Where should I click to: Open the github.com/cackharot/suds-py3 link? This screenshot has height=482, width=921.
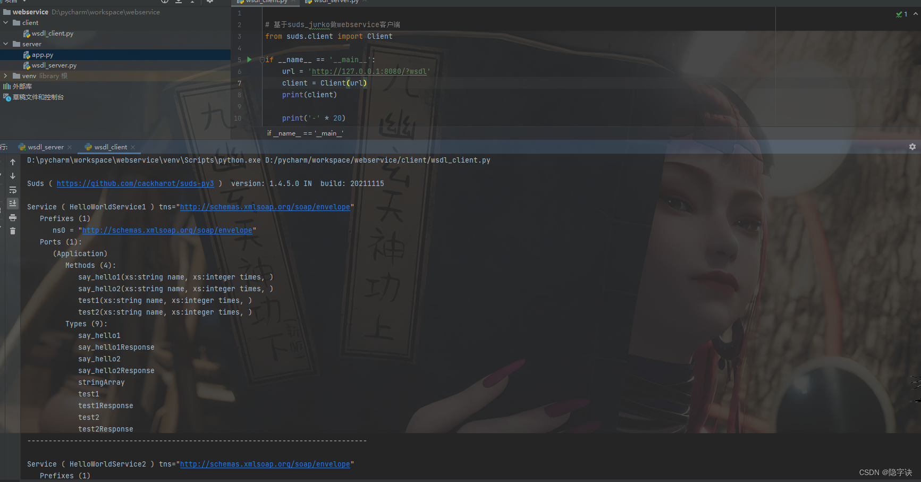(136, 183)
